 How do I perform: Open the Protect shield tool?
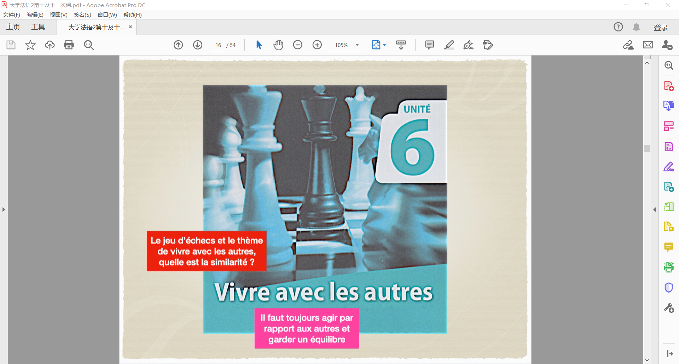click(669, 288)
